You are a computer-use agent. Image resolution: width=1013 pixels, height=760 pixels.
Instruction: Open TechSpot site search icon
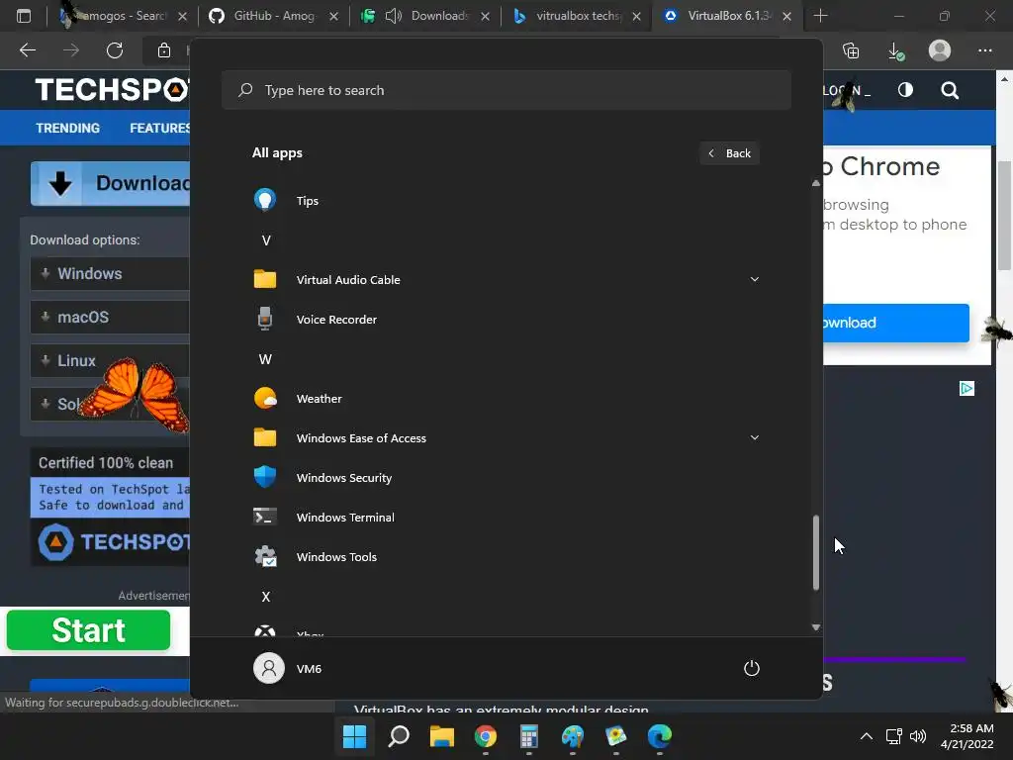click(950, 90)
